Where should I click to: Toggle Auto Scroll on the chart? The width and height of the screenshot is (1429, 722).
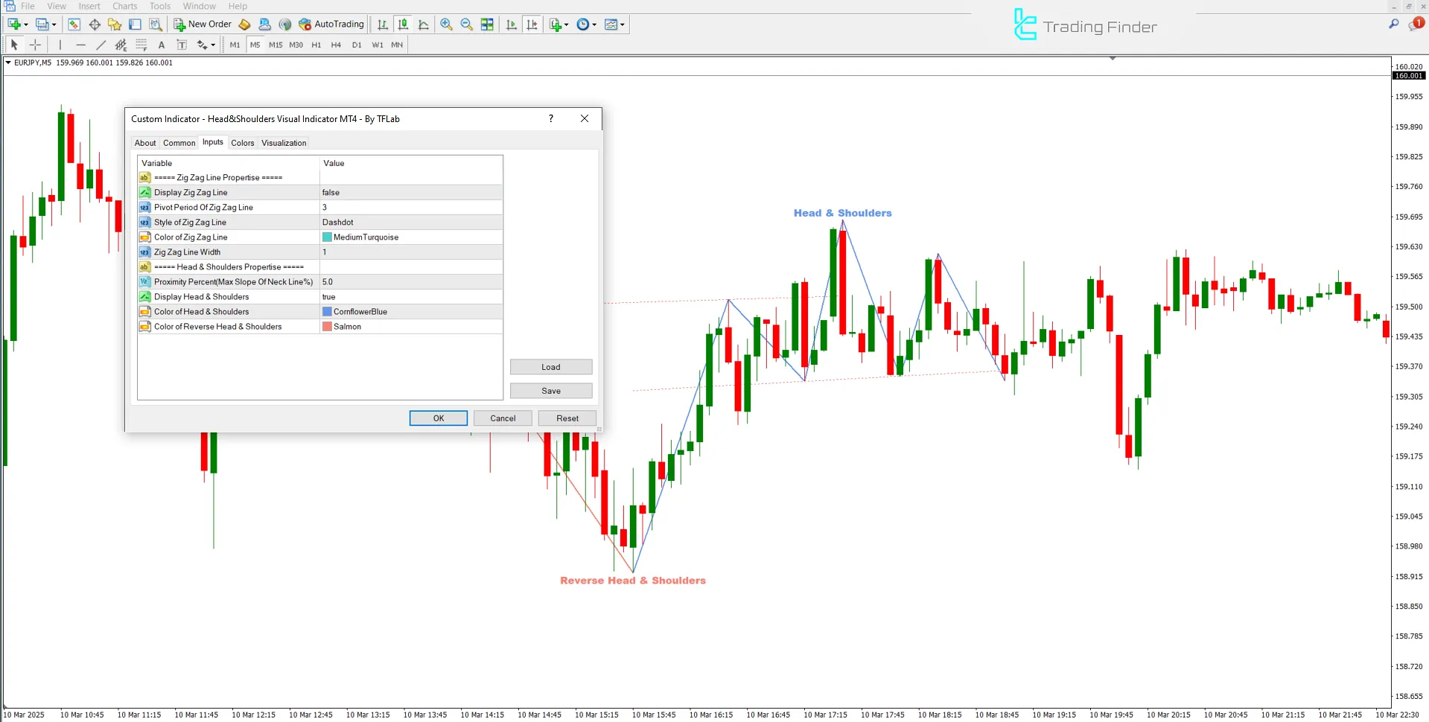(x=512, y=24)
